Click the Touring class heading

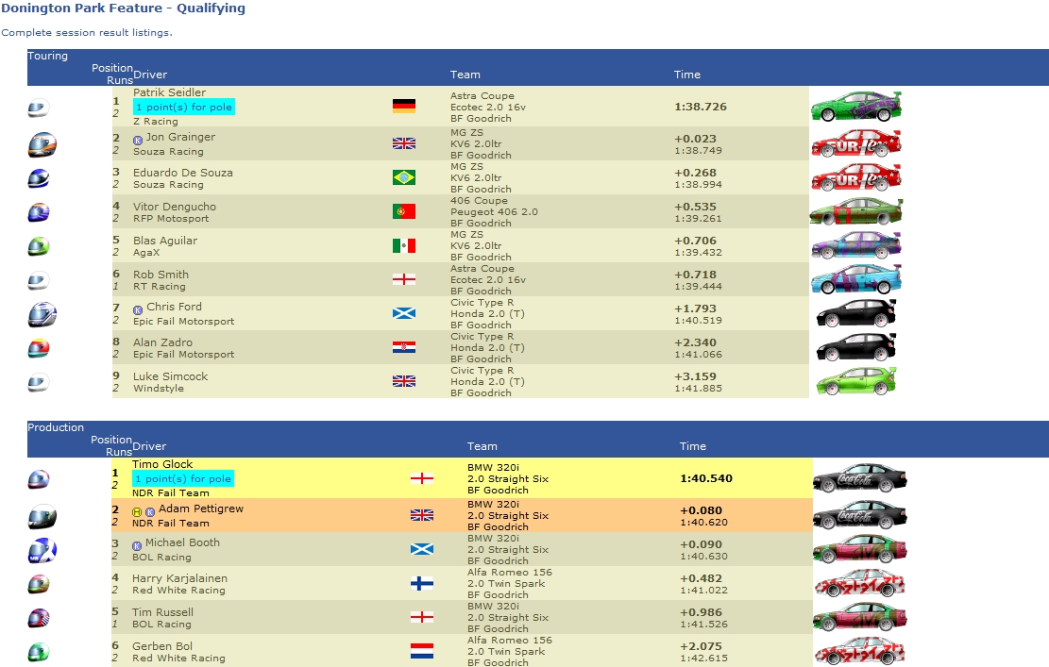coord(47,56)
